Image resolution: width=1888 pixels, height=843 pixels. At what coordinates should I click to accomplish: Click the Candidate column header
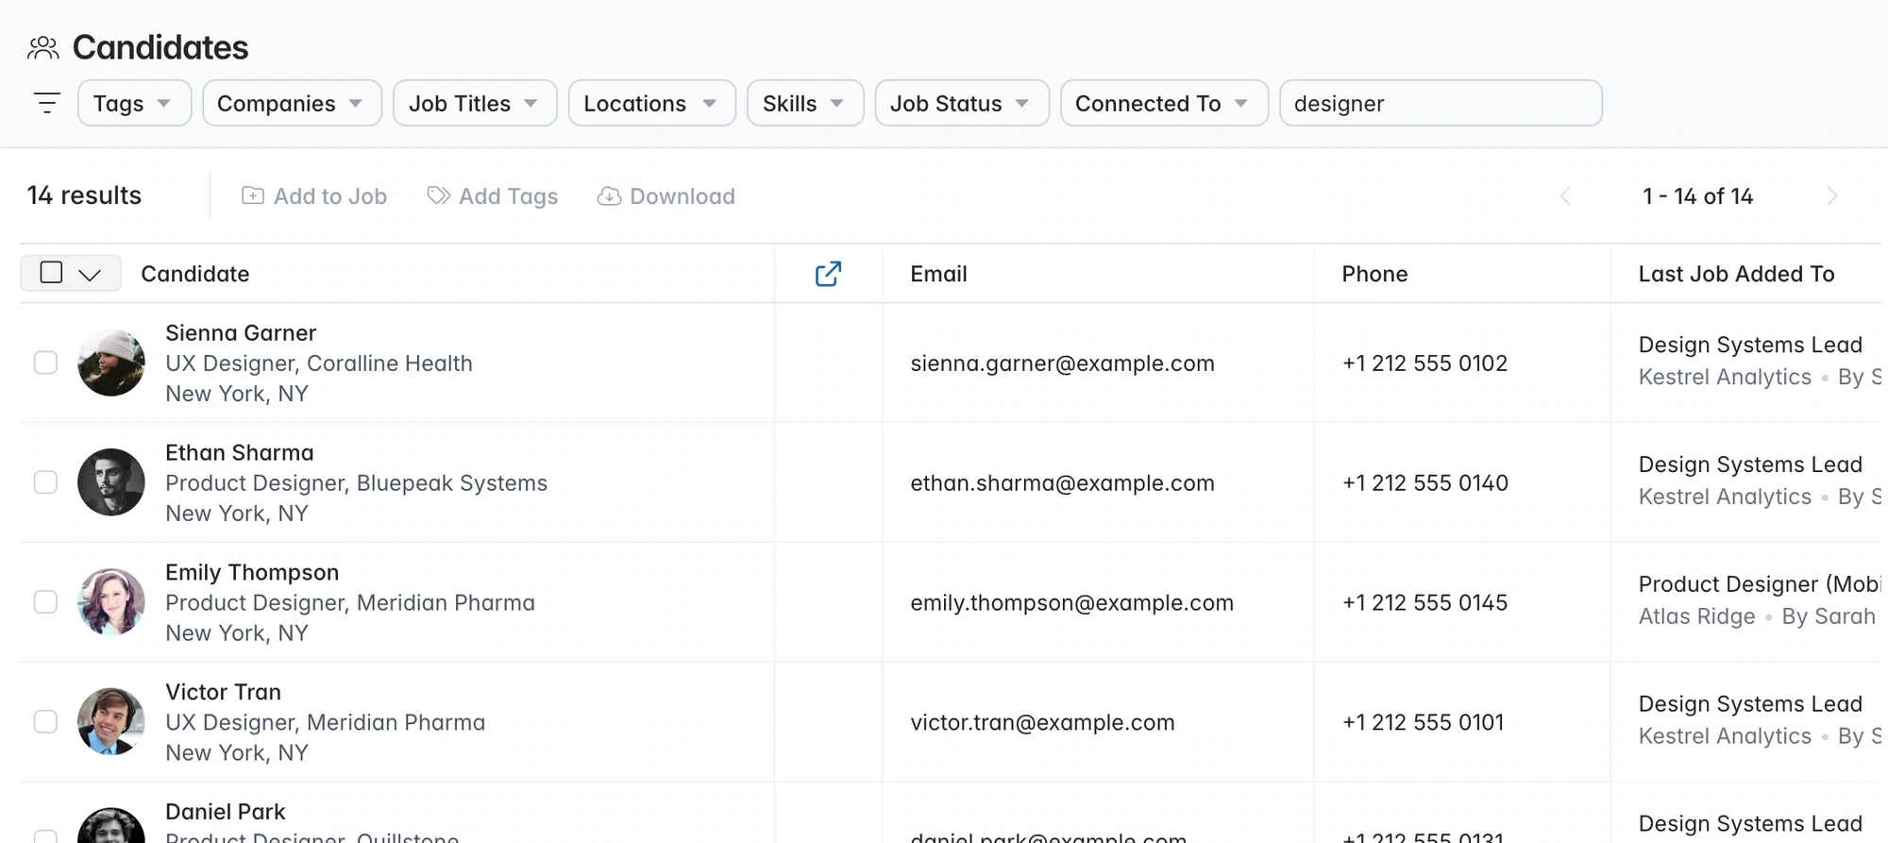point(195,274)
